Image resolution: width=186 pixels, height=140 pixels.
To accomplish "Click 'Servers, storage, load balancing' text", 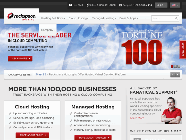I will (x=34, y=118).
